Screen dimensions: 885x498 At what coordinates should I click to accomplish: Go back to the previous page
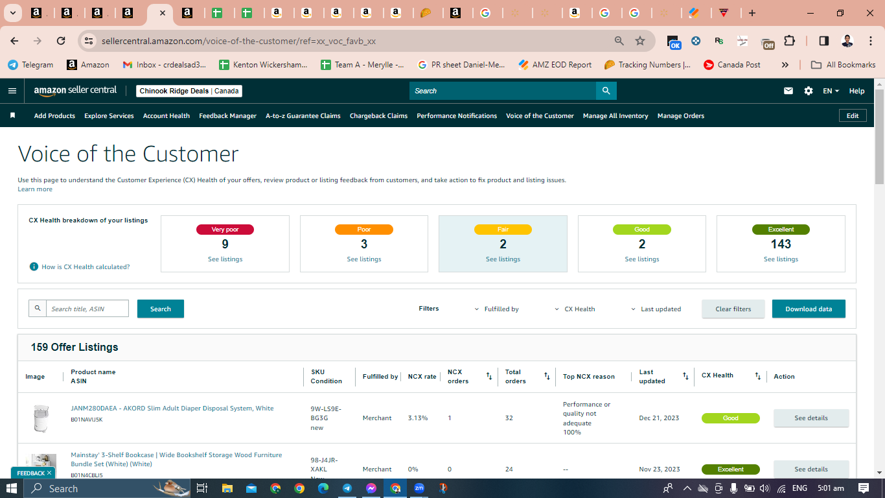coord(14,41)
